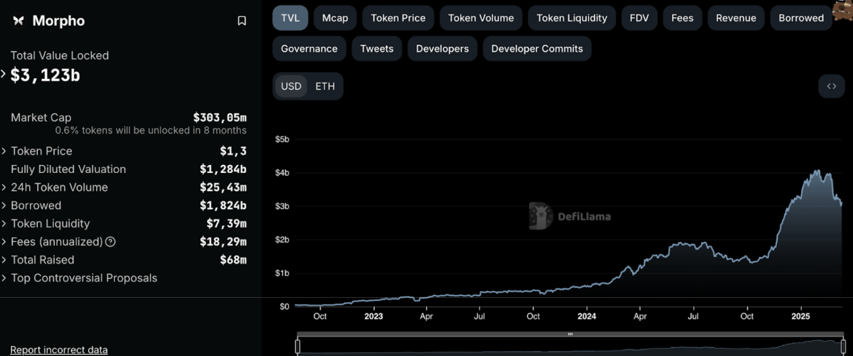
Task: Click the $3,123b TVL value
Action: pos(45,75)
